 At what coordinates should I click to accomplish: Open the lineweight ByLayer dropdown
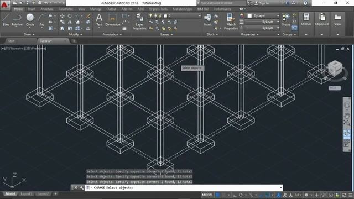[262, 22]
